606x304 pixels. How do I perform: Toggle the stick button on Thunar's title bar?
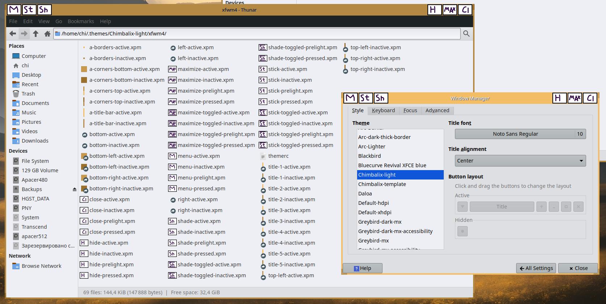(29, 10)
